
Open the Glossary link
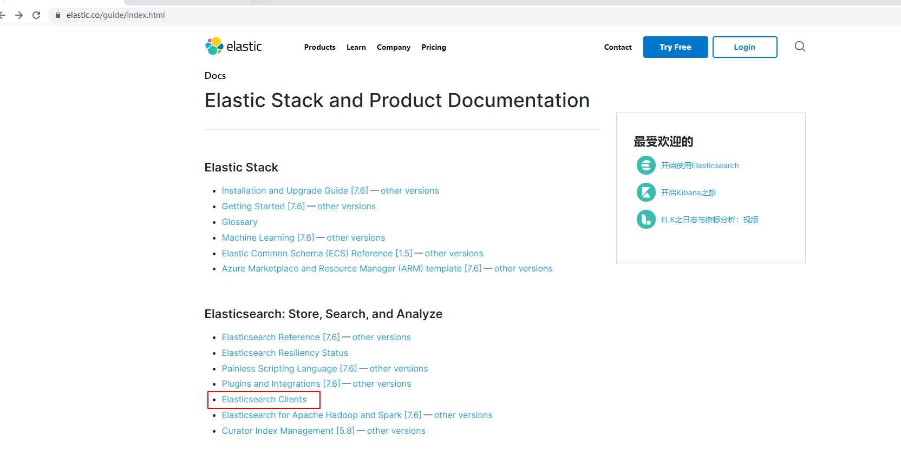(239, 222)
